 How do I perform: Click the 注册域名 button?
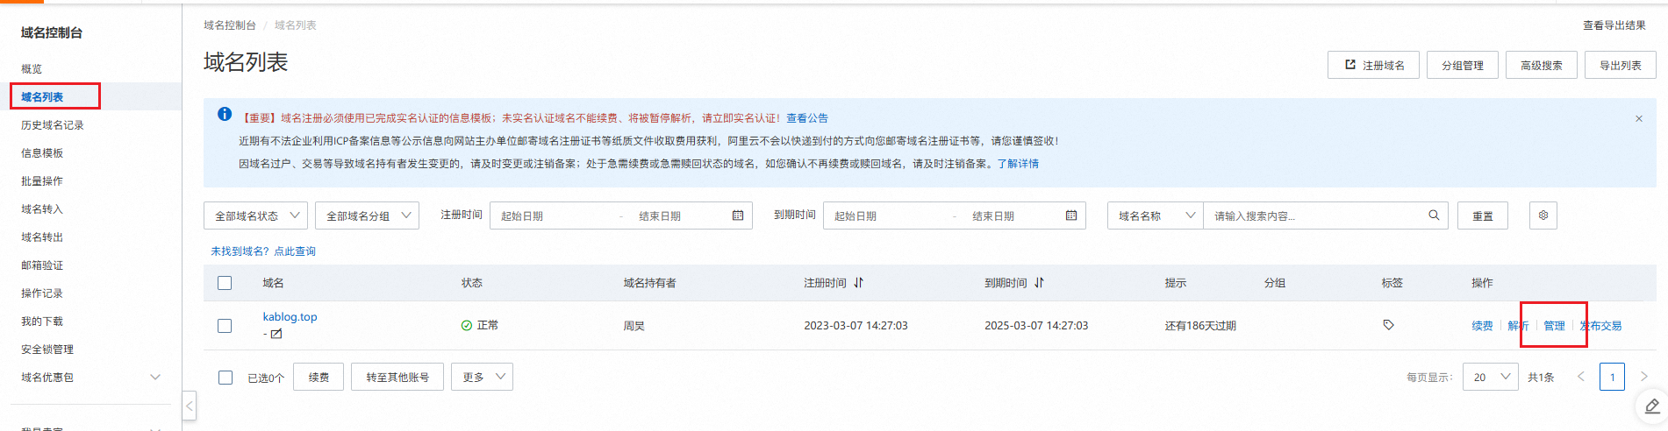(1374, 66)
